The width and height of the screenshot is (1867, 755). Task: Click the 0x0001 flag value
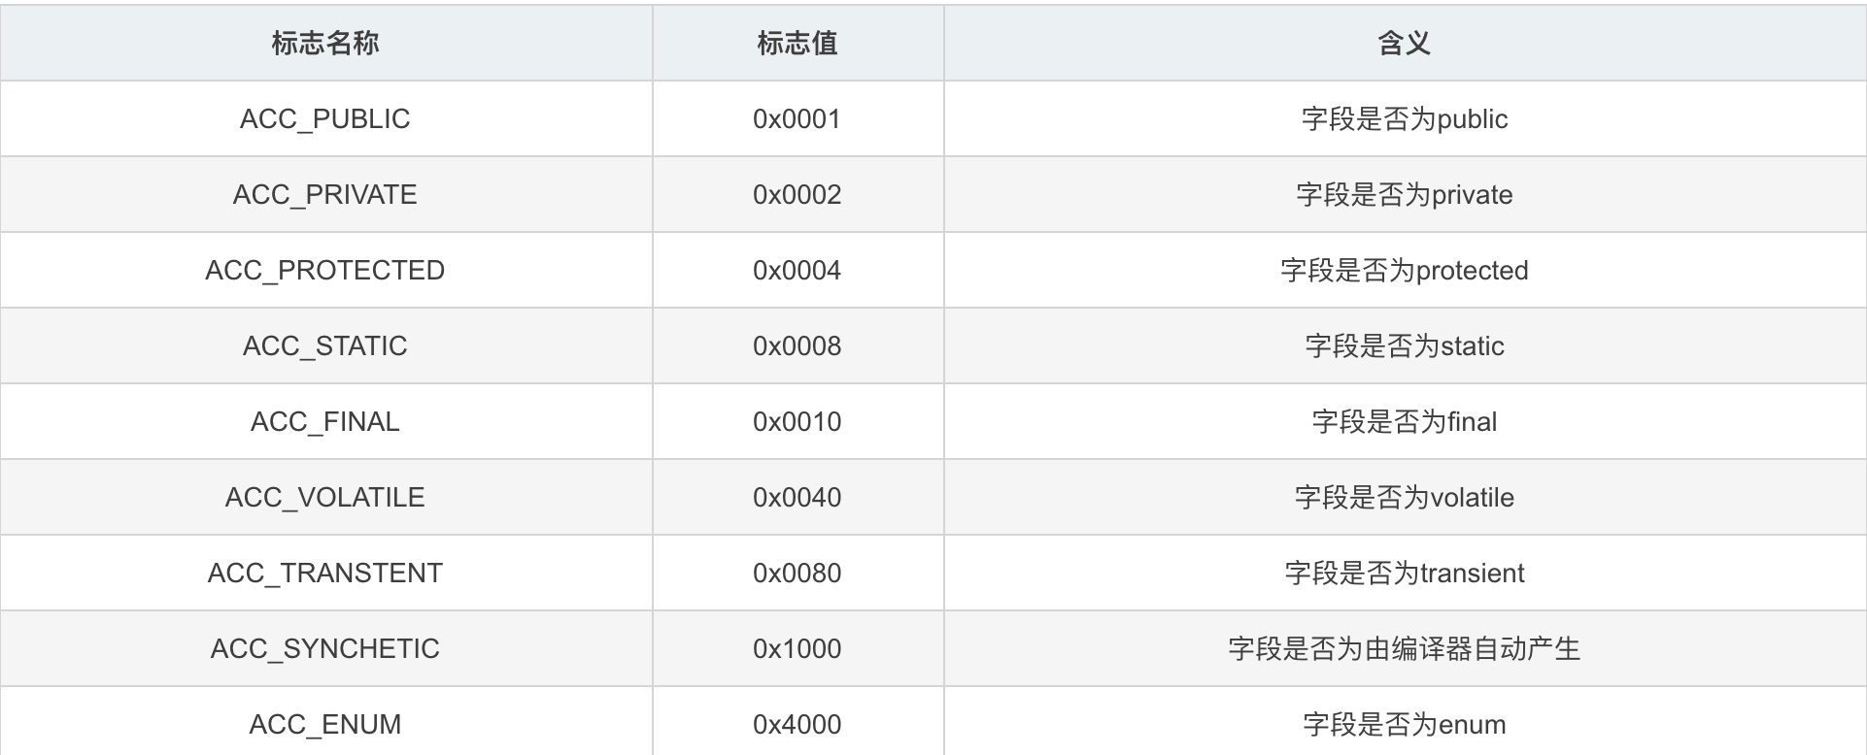(x=798, y=118)
